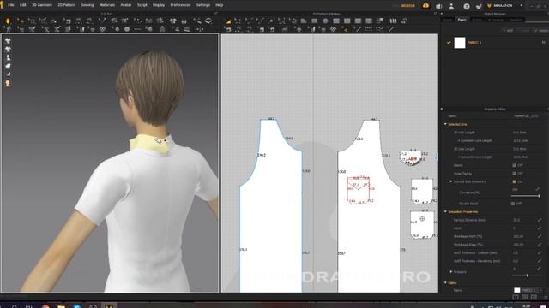Screen dimensions: 549x308
Task: Click the pencil icon for Particle Distance
Action: [x=540, y=220]
